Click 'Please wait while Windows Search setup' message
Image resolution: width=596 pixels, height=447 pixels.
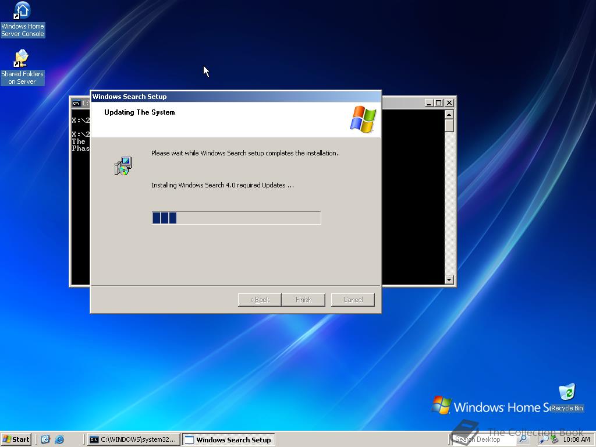tap(244, 153)
